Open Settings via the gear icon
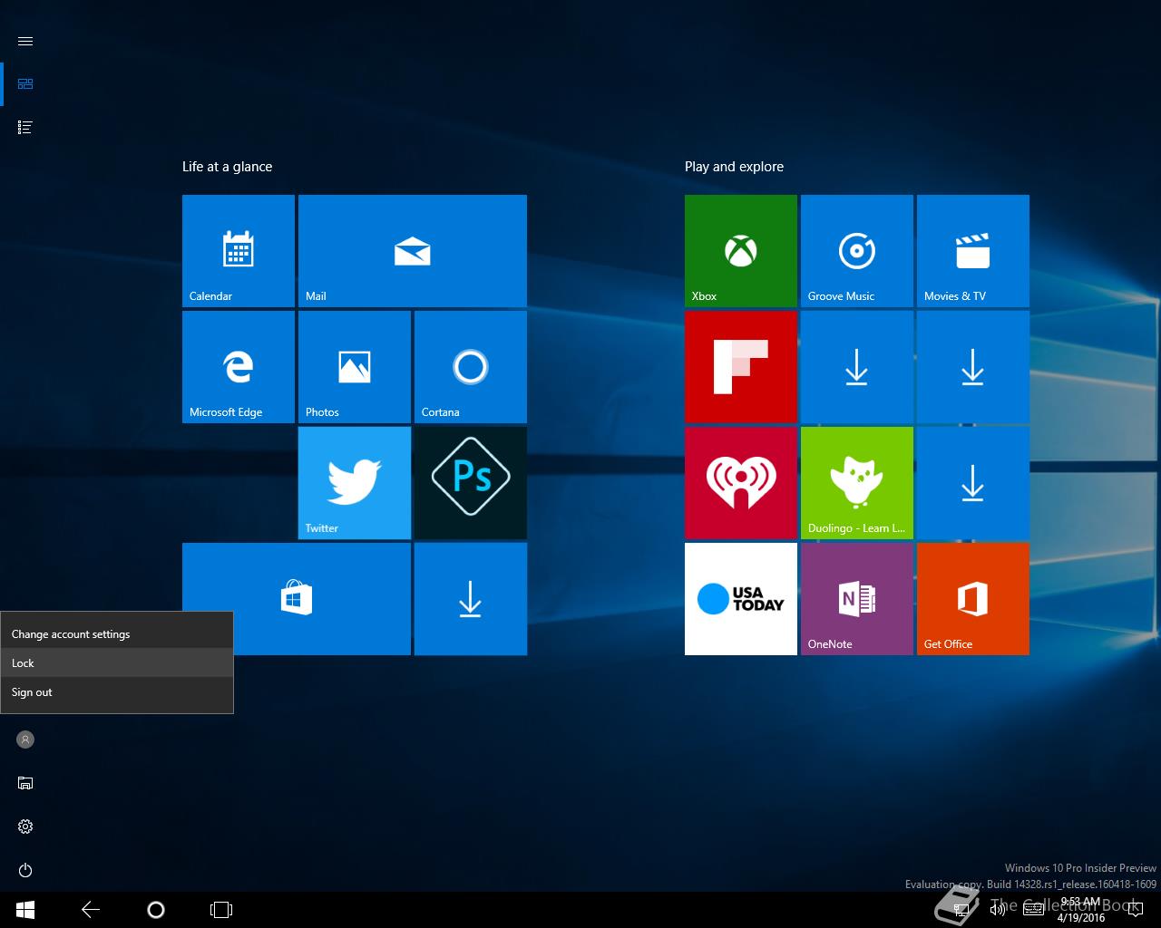The image size is (1161, 928). (25, 826)
